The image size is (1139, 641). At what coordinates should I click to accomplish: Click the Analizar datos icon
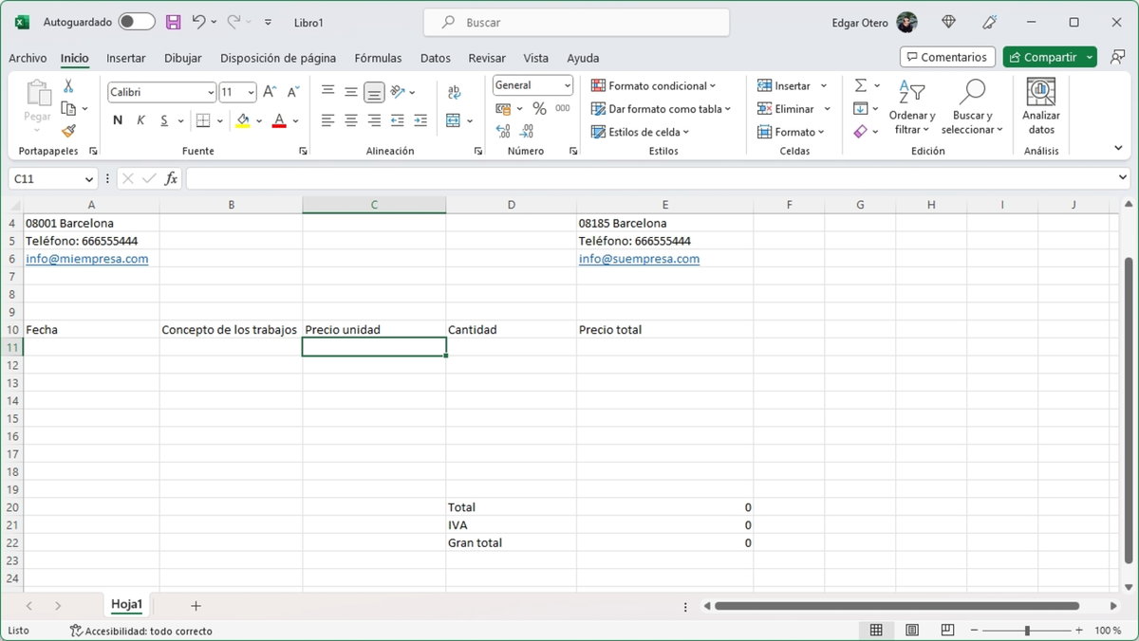click(x=1041, y=107)
